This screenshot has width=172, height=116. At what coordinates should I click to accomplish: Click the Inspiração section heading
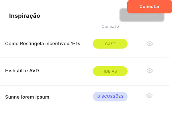click(25, 16)
